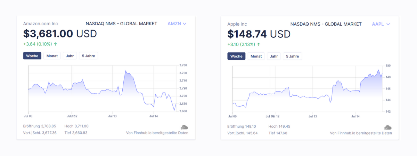Select Woche range on Amazon chart

pos(32,56)
